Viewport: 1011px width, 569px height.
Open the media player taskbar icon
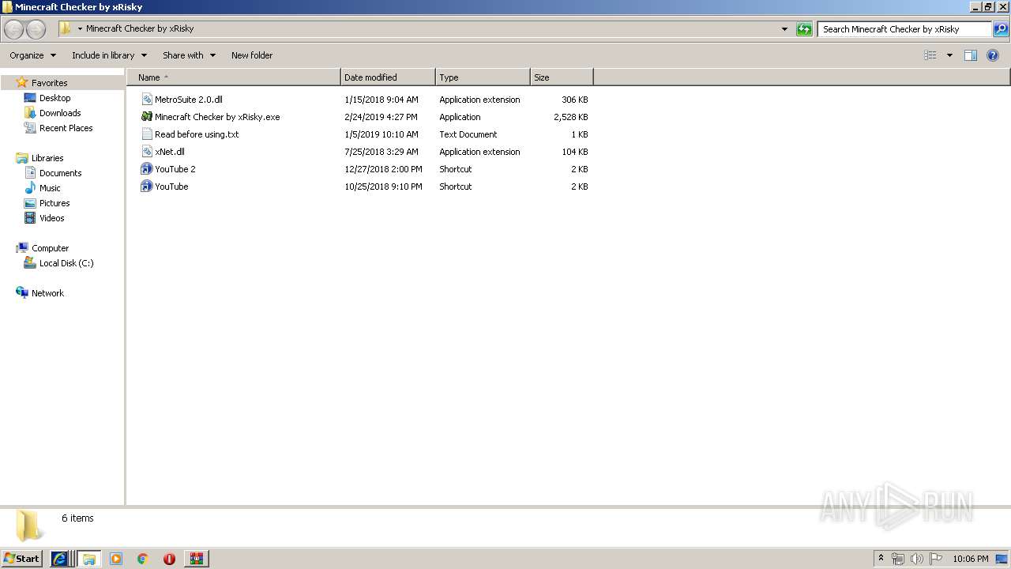pyautogui.click(x=116, y=559)
